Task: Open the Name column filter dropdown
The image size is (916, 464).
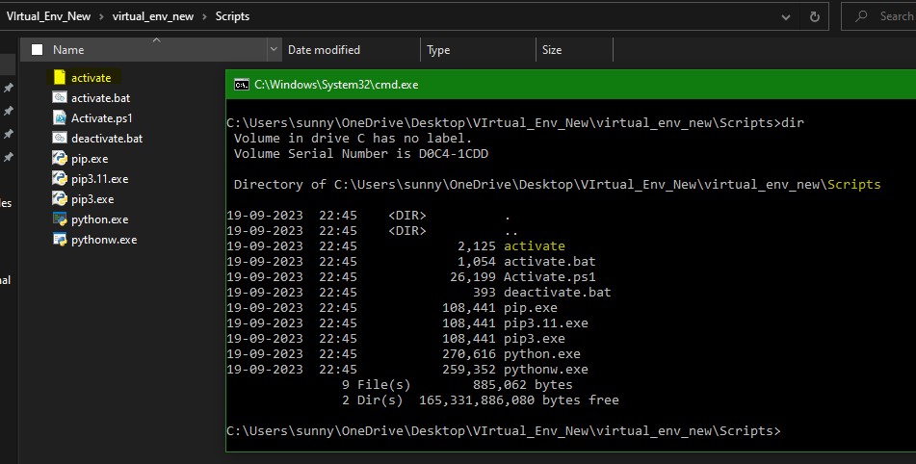Action: [273, 50]
